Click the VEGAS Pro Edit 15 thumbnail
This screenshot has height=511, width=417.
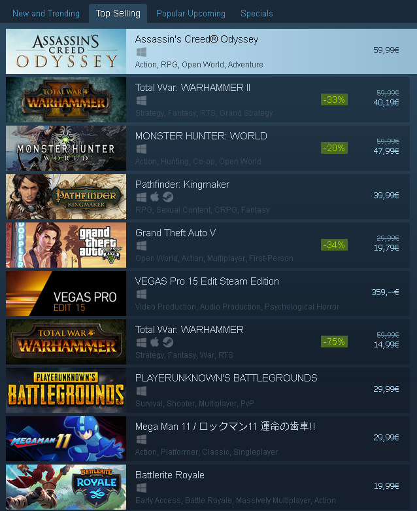click(x=66, y=293)
